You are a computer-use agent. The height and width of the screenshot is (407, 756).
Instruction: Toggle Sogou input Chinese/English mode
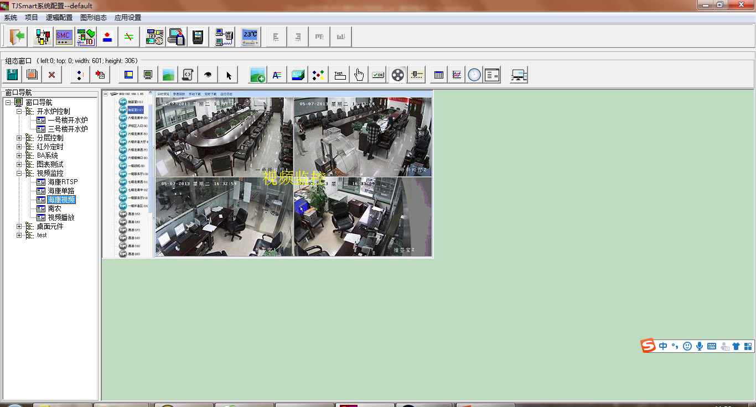[x=663, y=346]
